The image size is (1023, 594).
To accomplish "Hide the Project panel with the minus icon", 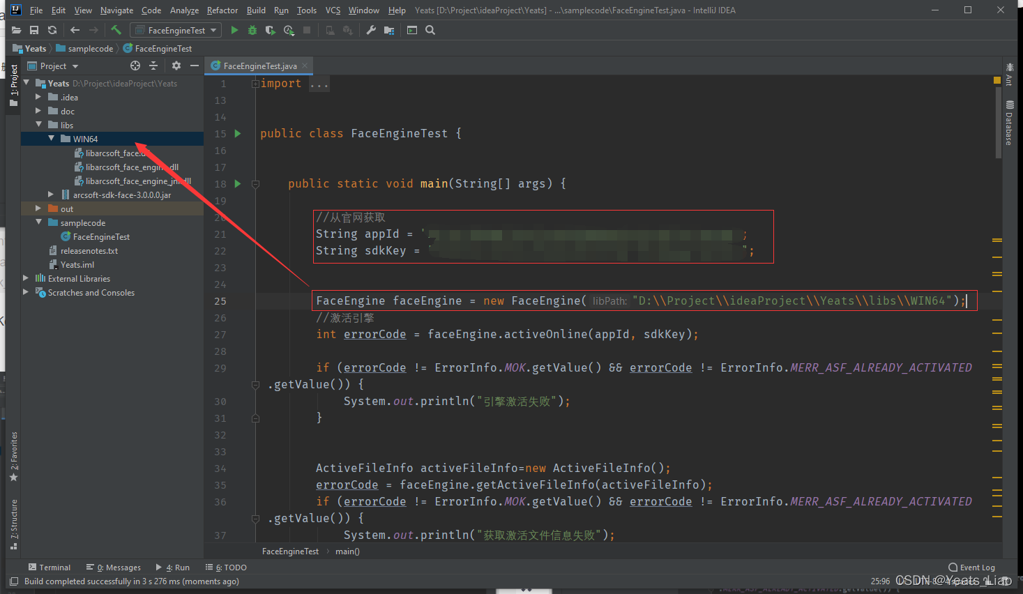I will pyautogui.click(x=195, y=66).
